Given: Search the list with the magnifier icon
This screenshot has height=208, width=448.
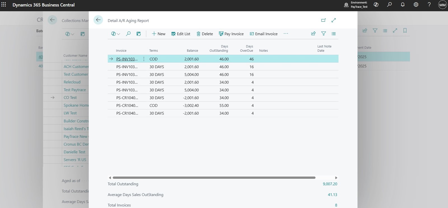Looking at the screenshot, I should (x=128, y=34).
